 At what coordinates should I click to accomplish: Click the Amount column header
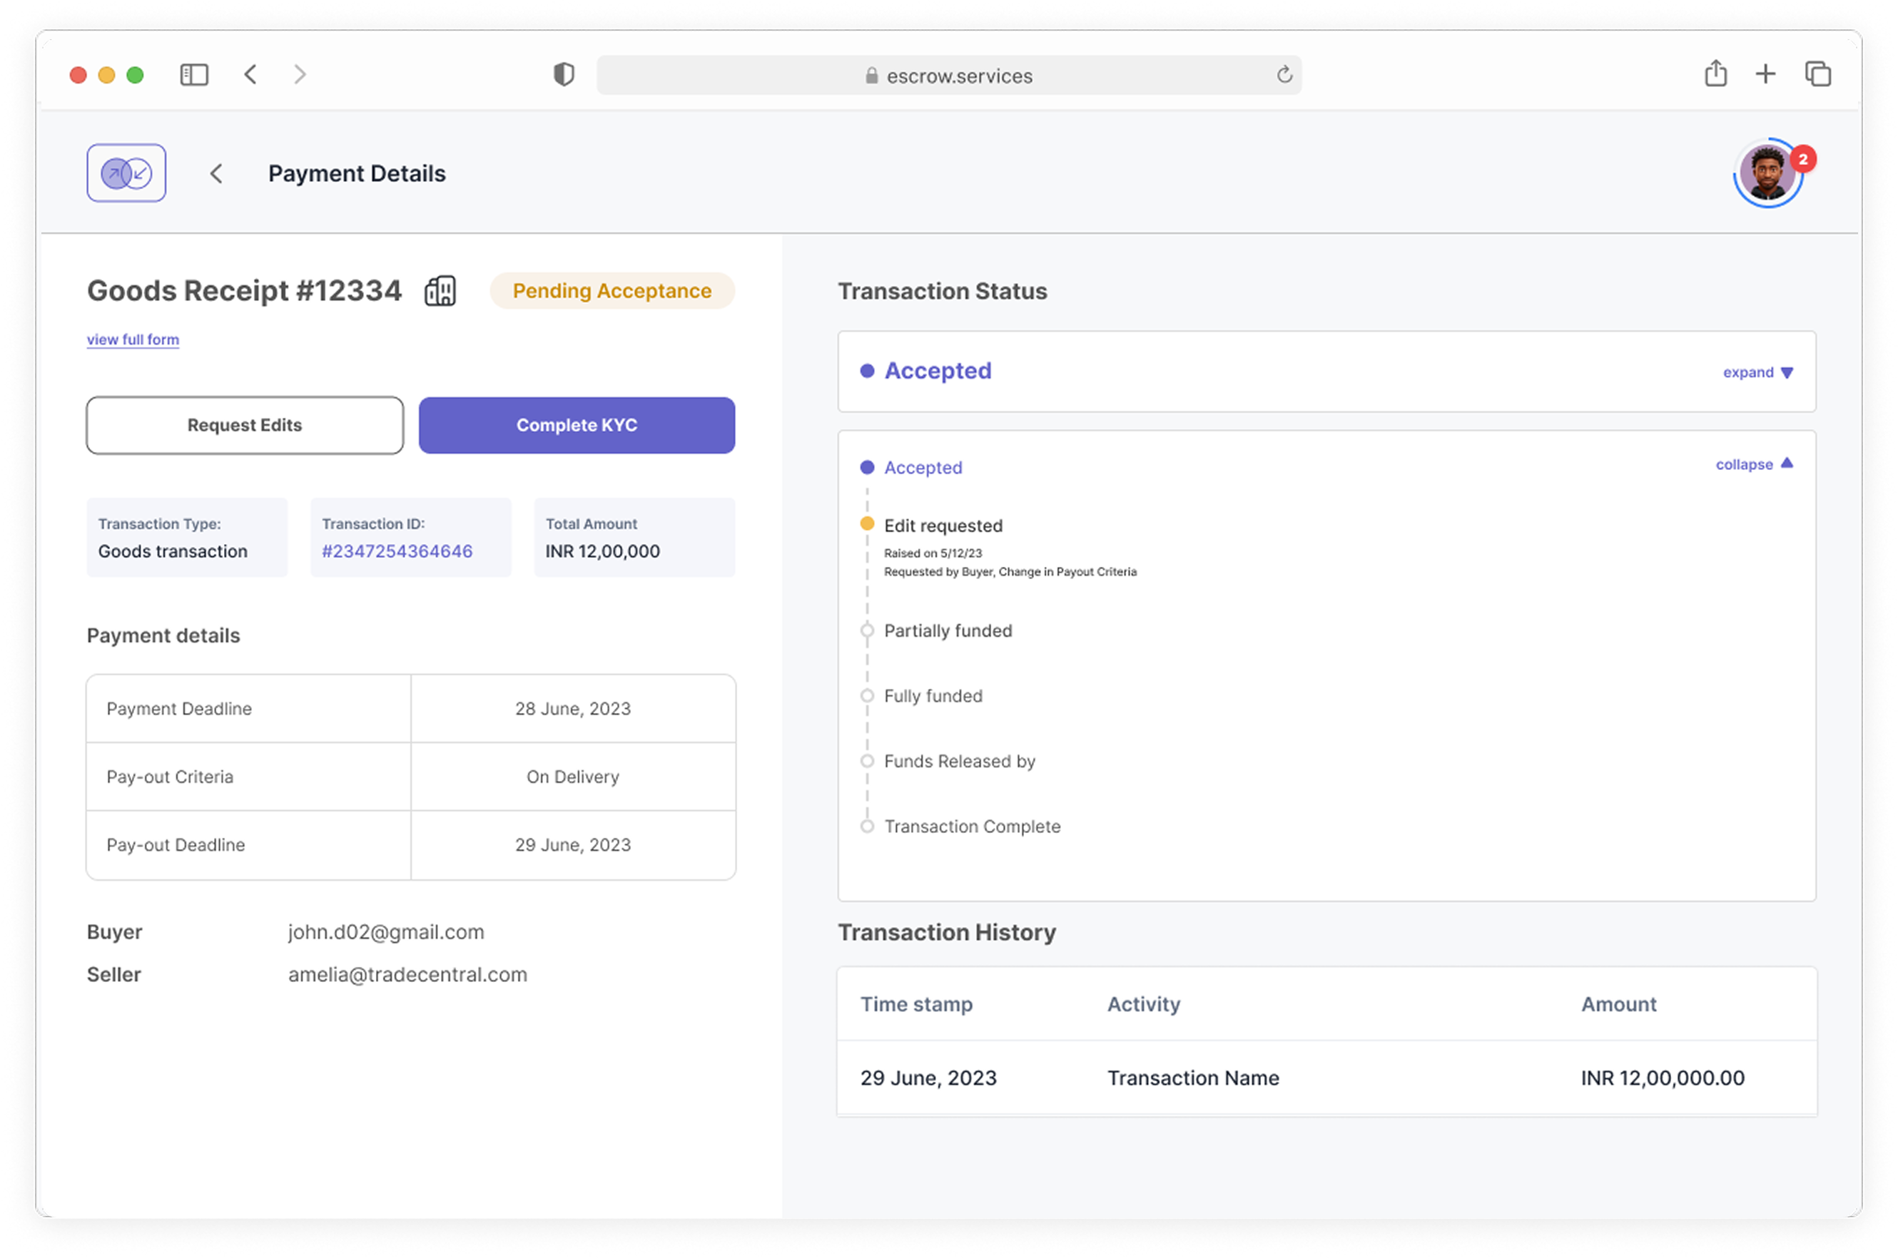click(x=1618, y=1004)
